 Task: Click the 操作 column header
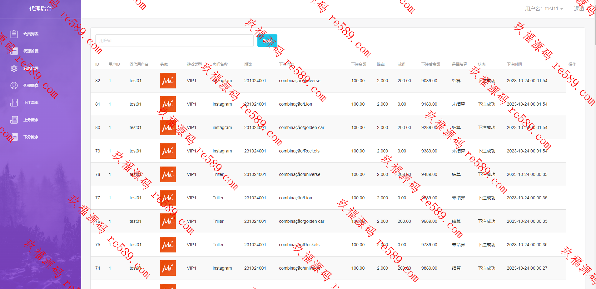tap(572, 64)
